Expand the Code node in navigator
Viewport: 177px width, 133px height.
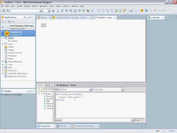tap(3, 65)
